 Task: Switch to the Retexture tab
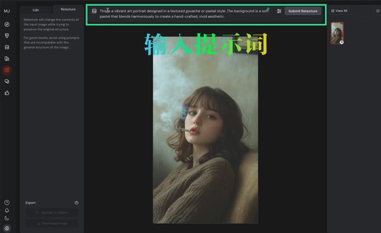coord(68,9)
